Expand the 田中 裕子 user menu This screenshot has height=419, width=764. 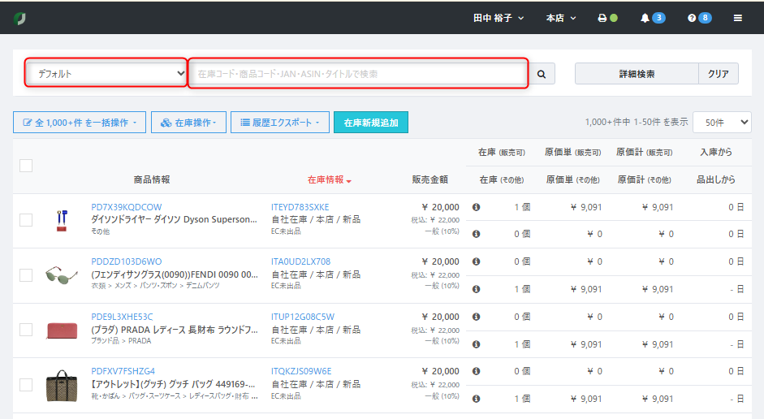tap(499, 18)
